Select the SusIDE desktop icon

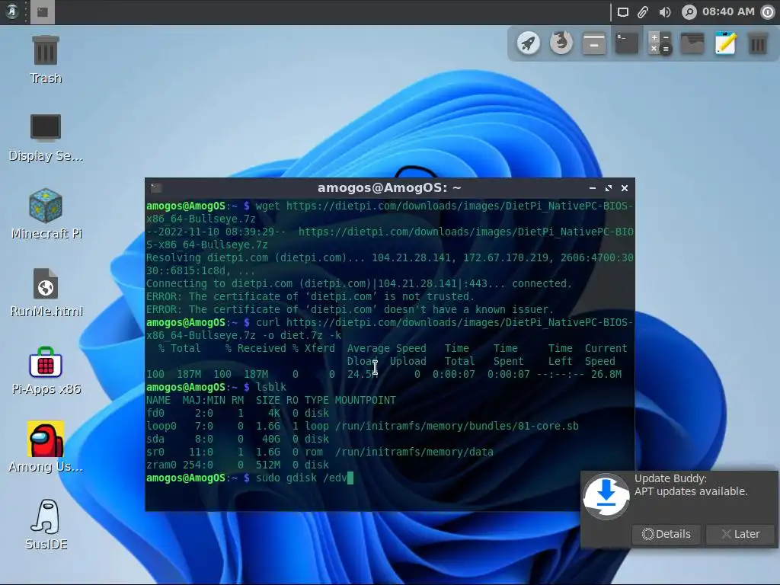click(x=46, y=524)
